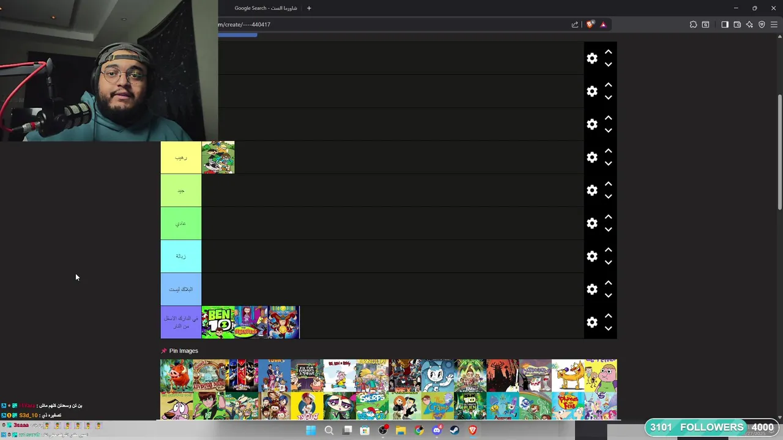Move the purple bottom tier row down
Viewport: 783px width, 440px height.
point(608,328)
